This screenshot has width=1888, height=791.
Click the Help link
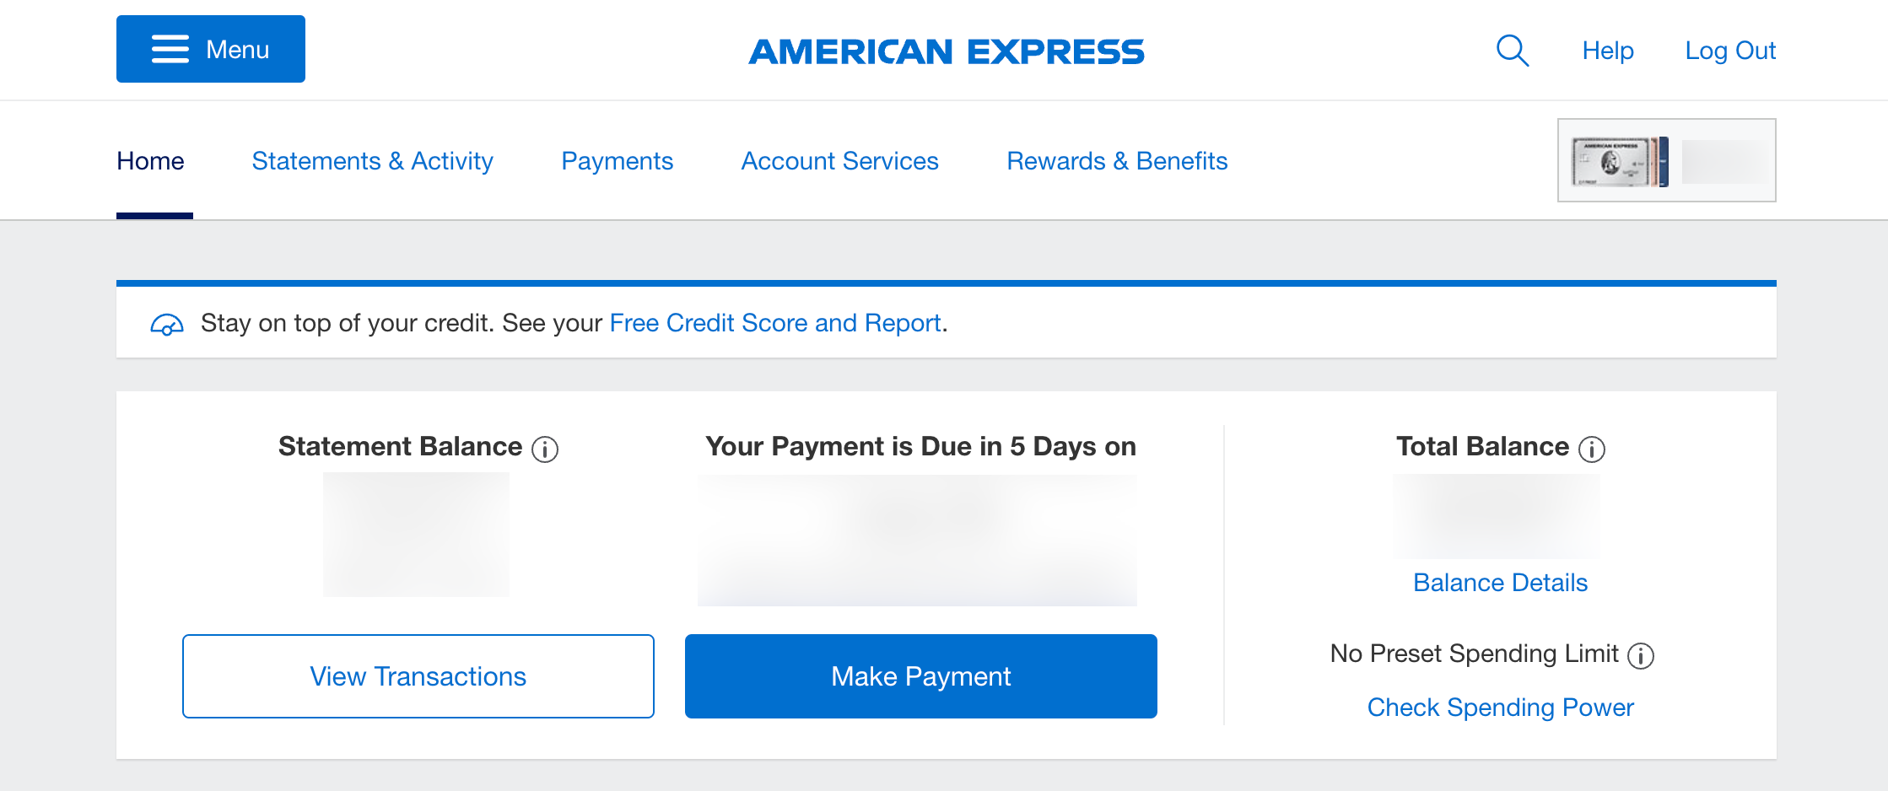(x=1607, y=51)
